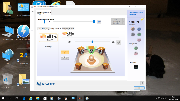Select the front right R speaker
Viewport: 180px width, 101px height.
[101, 50]
